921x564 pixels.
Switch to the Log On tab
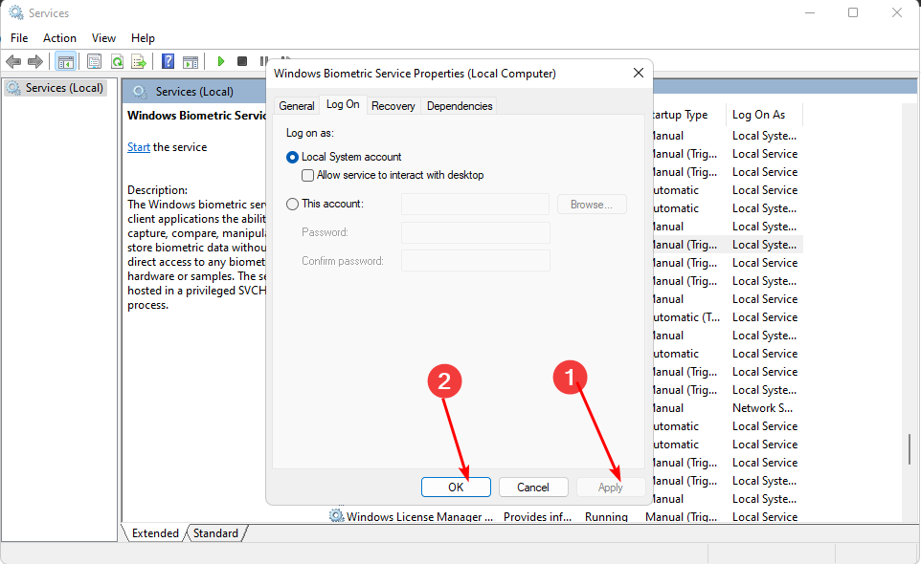coord(343,104)
